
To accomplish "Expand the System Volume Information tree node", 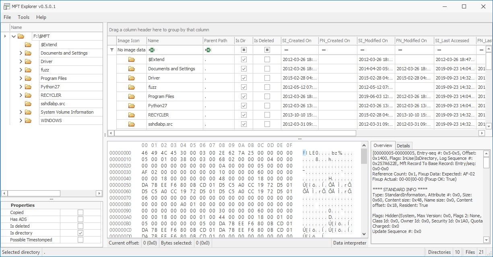I will [21, 112].
